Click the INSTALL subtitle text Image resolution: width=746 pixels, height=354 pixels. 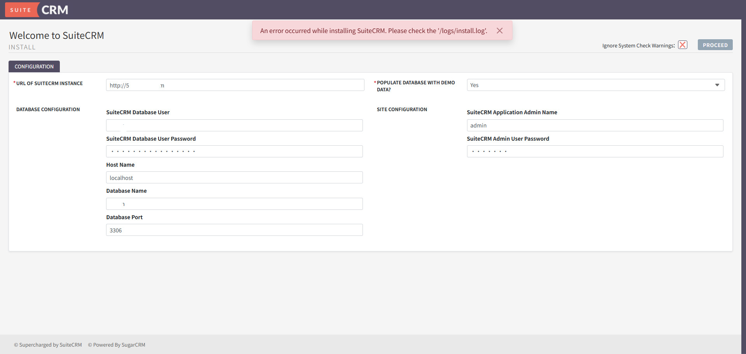point(22,47)
